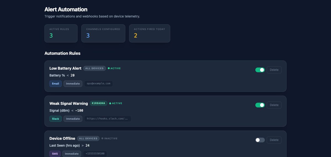This screenshot has width=331, height=157.
Task: Click the Signal (dBm) < -100 condition
Action: [x=66, y=110]
